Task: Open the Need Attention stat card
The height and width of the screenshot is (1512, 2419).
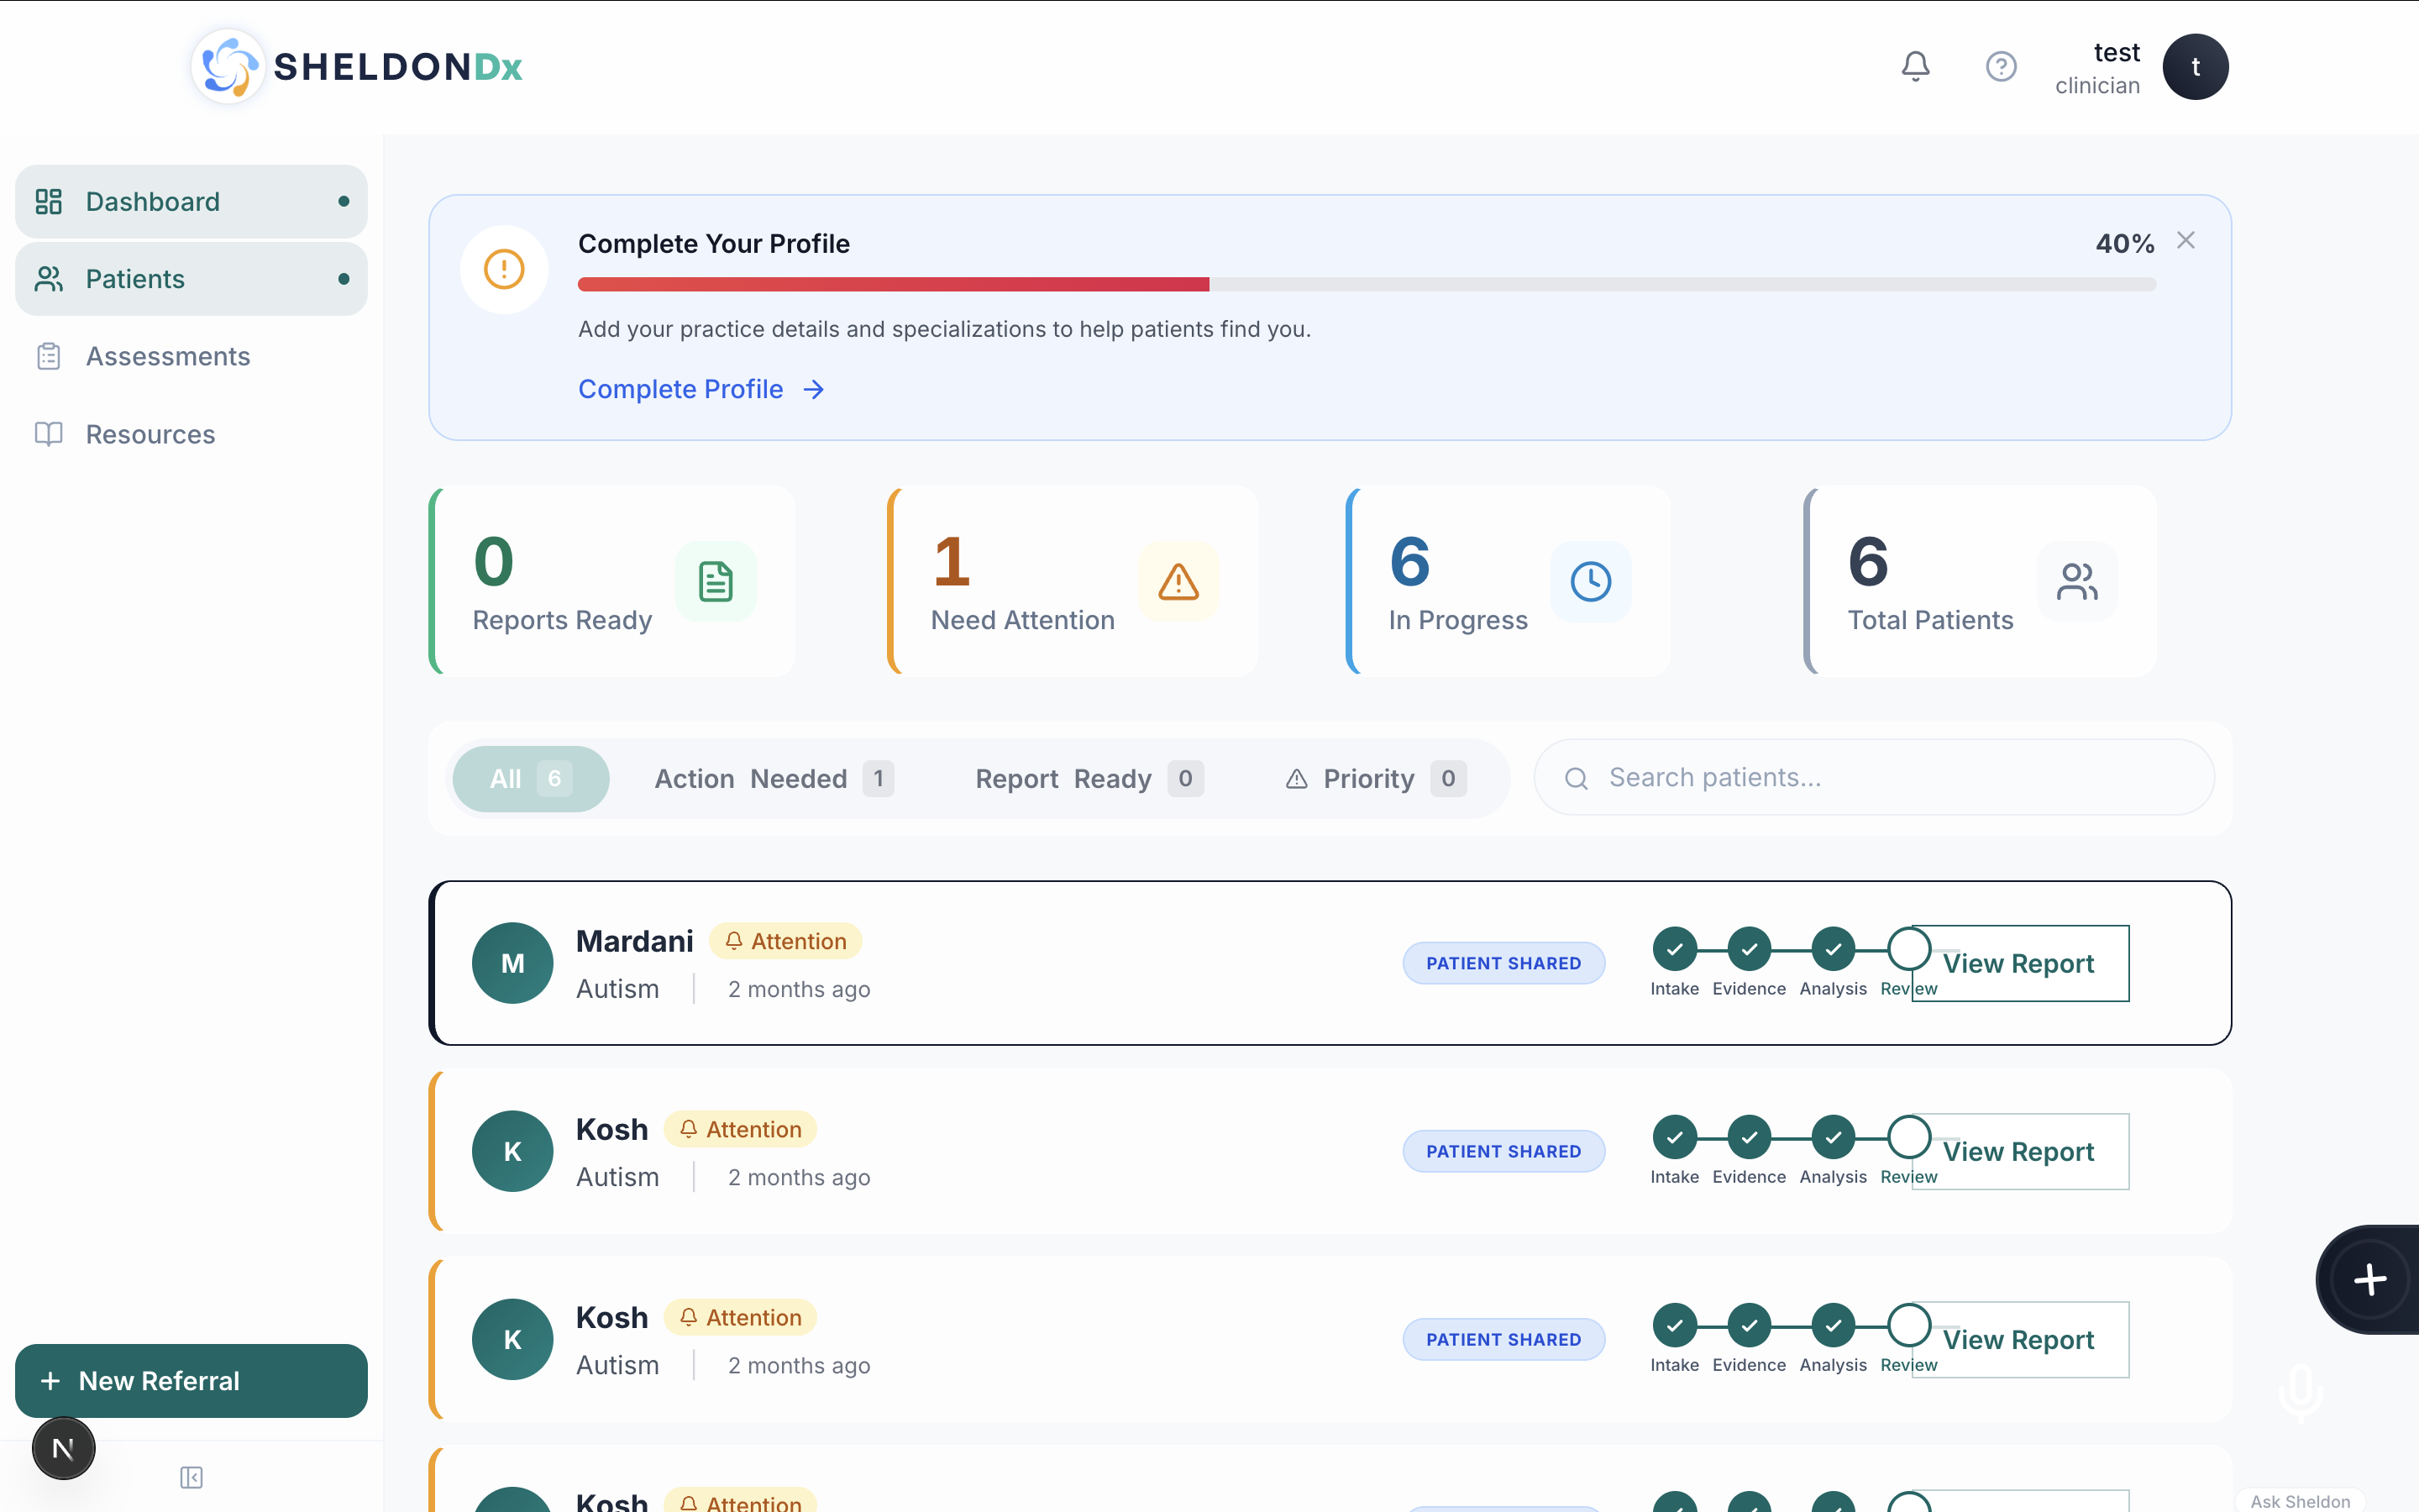Action: [1073, 581]
